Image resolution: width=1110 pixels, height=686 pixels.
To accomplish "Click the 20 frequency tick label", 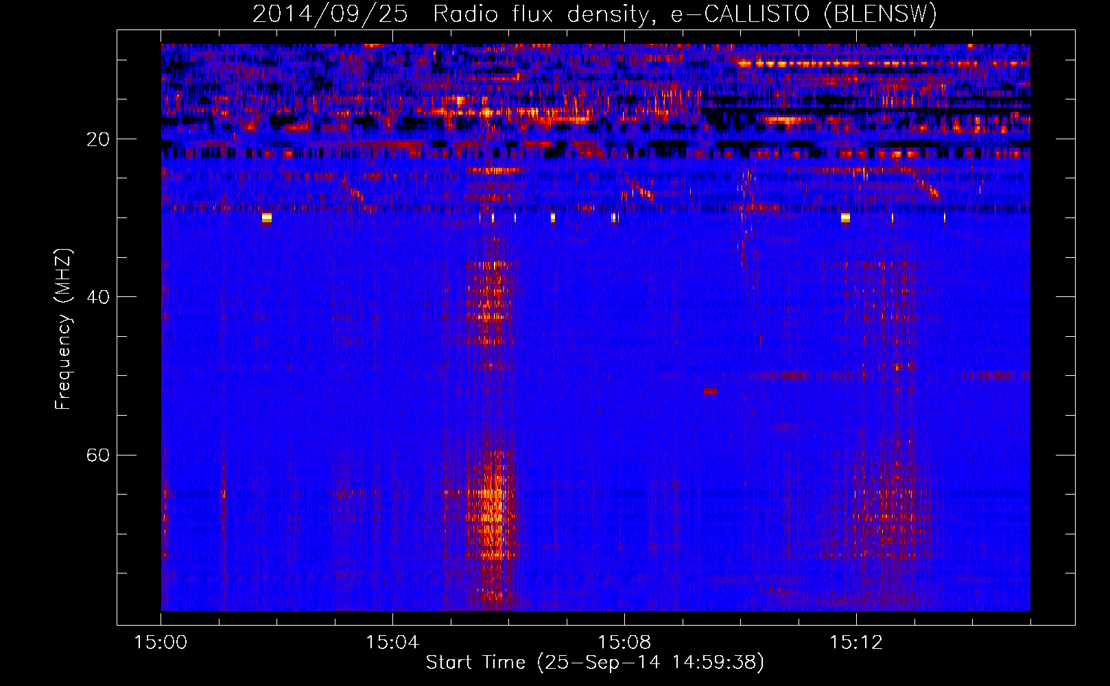I will (98, 139).
